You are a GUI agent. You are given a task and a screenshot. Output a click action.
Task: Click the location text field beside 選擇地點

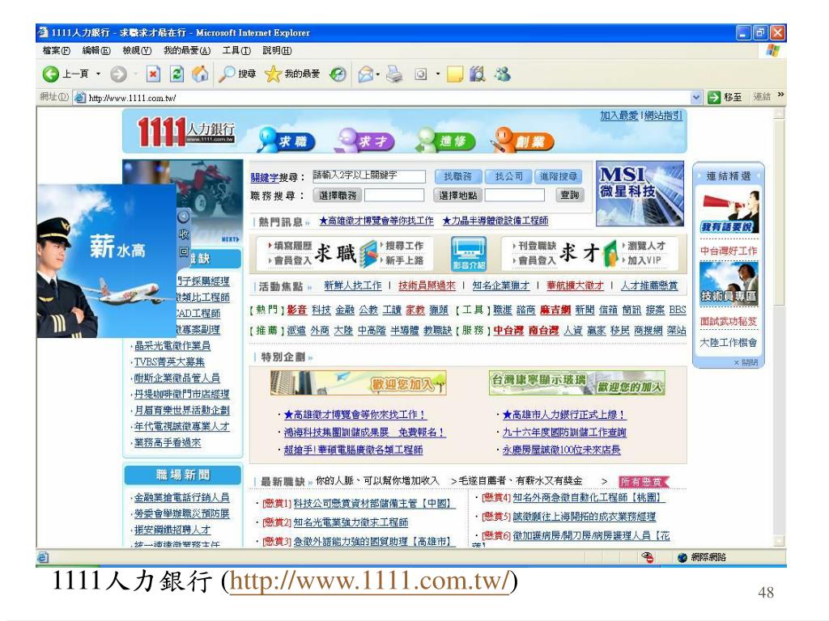514,196
